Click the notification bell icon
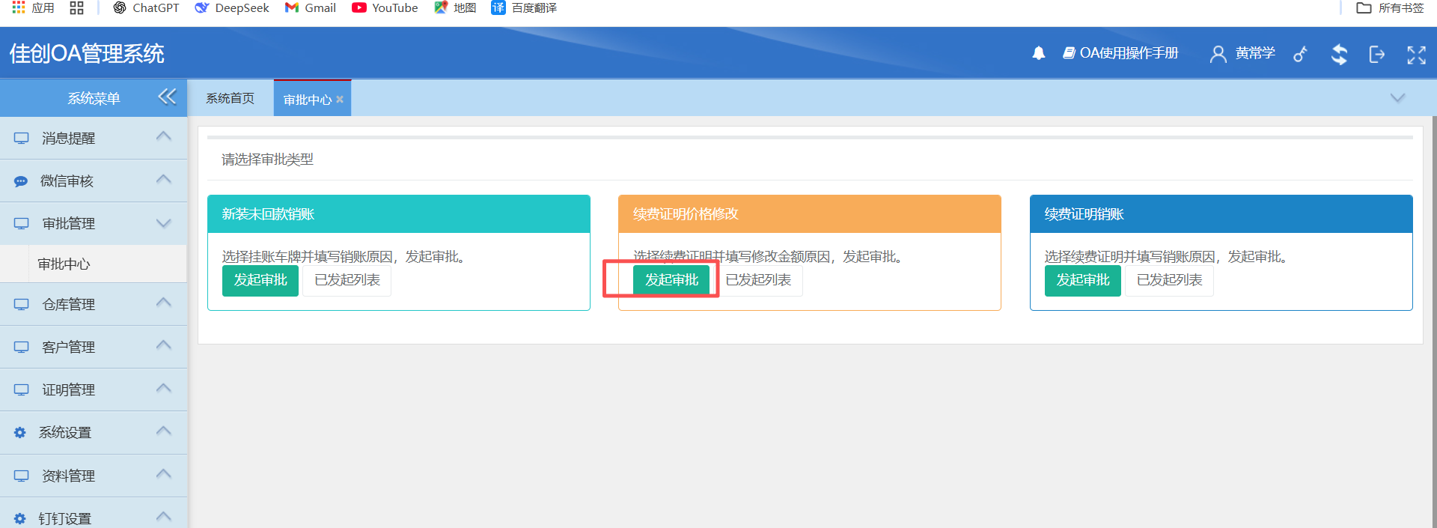Viewport: 1437px width, 528px height. pyautogui.click(x=1038, y=53)
